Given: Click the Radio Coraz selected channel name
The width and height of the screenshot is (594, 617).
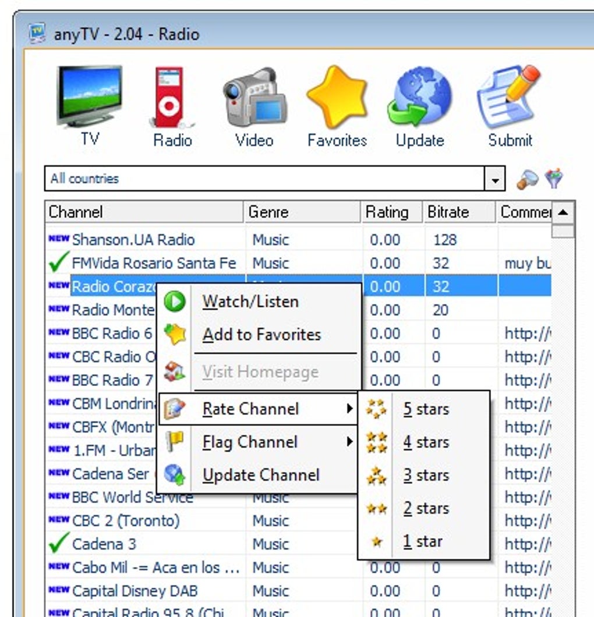Looking at the screenshot, I should (x=114, y=286).
